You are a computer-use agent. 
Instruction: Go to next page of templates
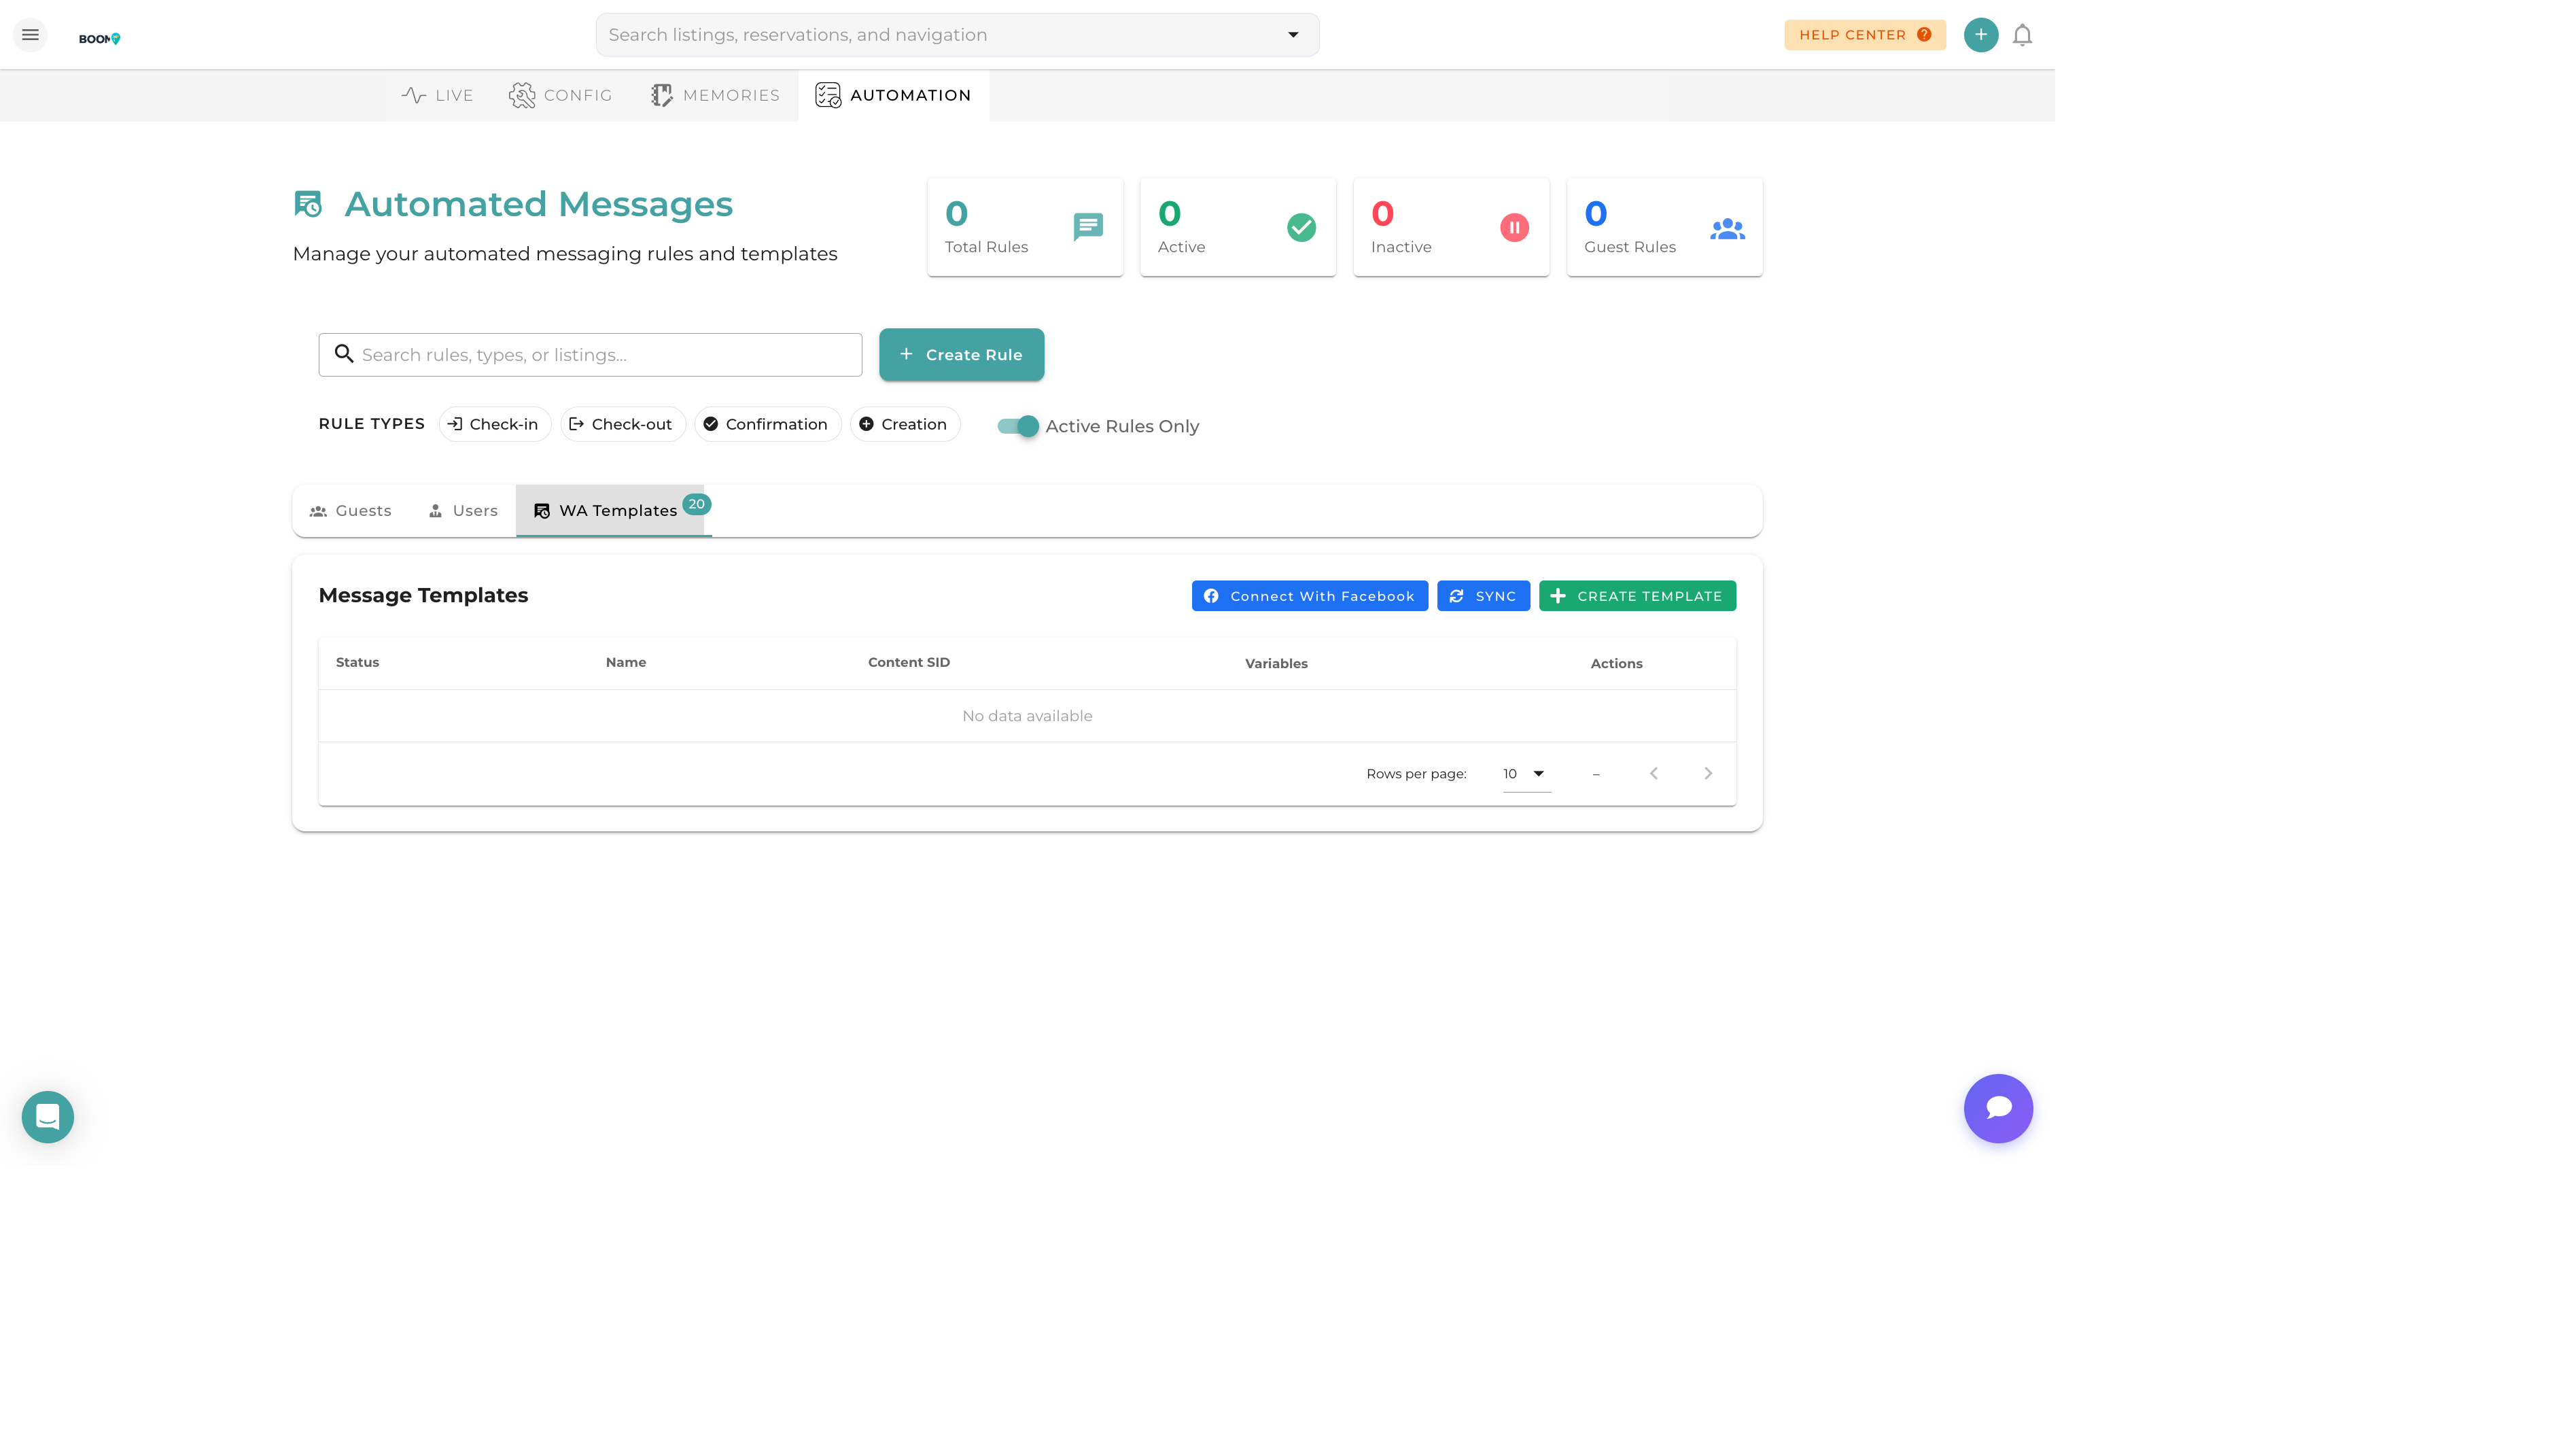[x=1707, y=774]
